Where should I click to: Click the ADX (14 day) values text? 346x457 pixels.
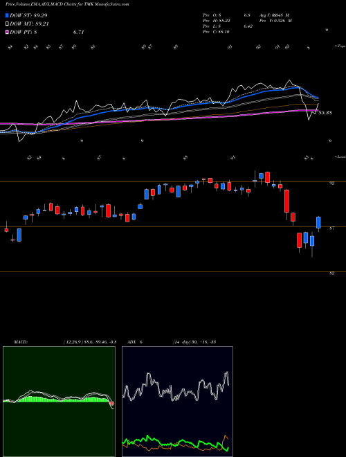[194, 342]
